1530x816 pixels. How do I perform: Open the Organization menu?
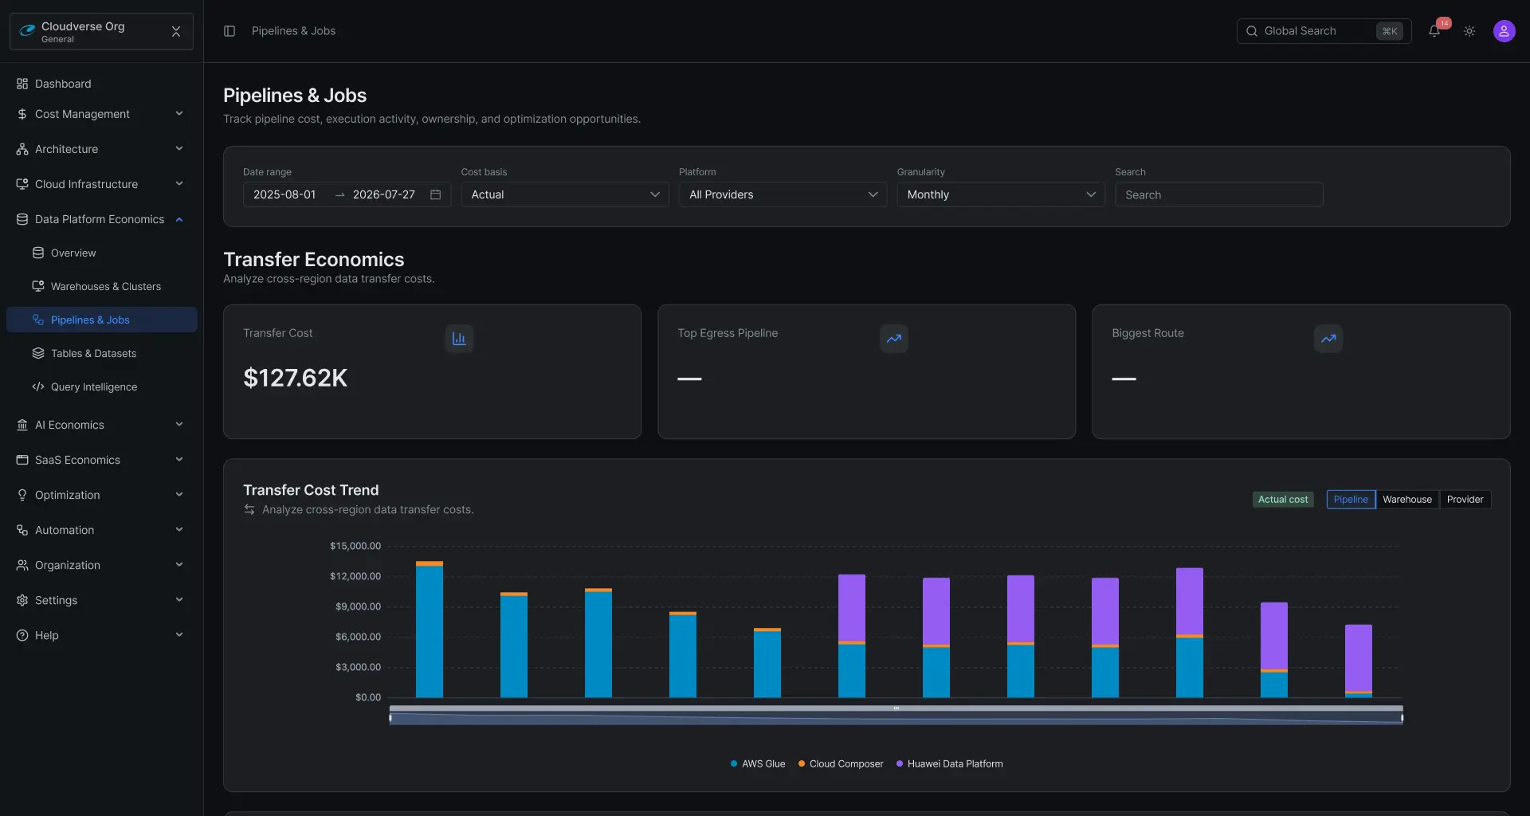pyautogui.click(x=102, y=565)
